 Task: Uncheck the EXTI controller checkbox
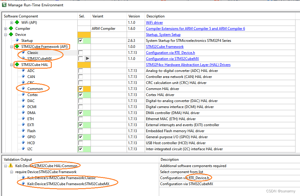[81, 125]
